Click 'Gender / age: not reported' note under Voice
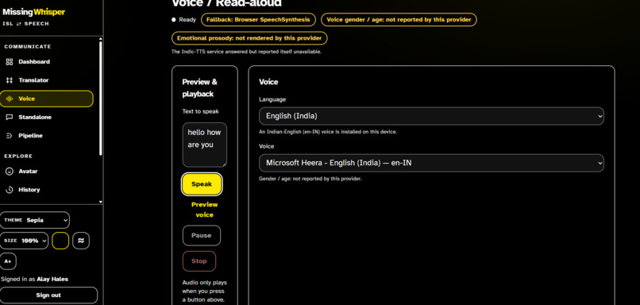The height and width of the screenshot is (305, 640). 310,179
